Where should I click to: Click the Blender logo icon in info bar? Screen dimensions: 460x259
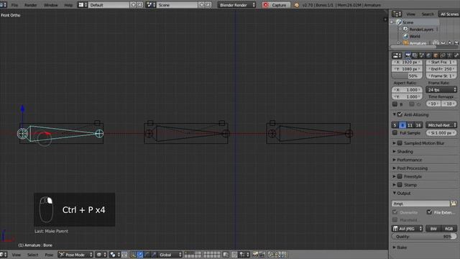coord(296,5)
